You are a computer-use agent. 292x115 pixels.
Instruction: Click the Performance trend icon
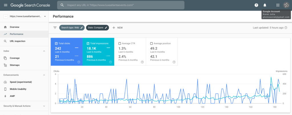coord(5,34)
